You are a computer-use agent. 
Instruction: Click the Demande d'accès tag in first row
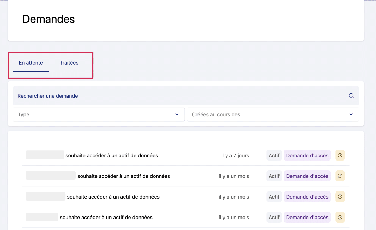click(x=307, y=155)
